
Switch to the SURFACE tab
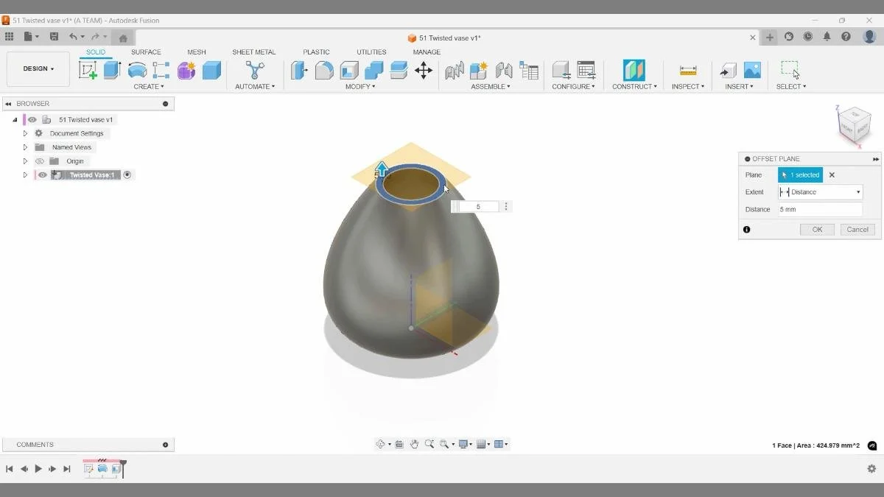(x=146, y=52)
